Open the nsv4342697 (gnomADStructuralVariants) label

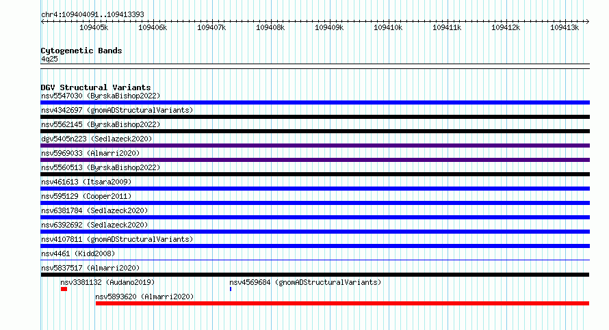point(117,110)
